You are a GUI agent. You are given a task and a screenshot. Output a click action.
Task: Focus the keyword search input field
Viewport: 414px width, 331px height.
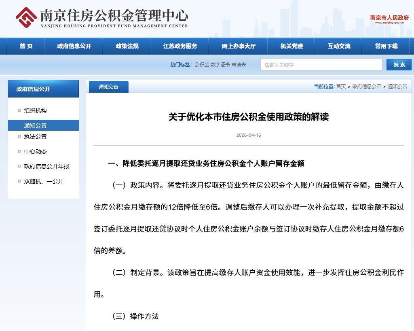321,65
